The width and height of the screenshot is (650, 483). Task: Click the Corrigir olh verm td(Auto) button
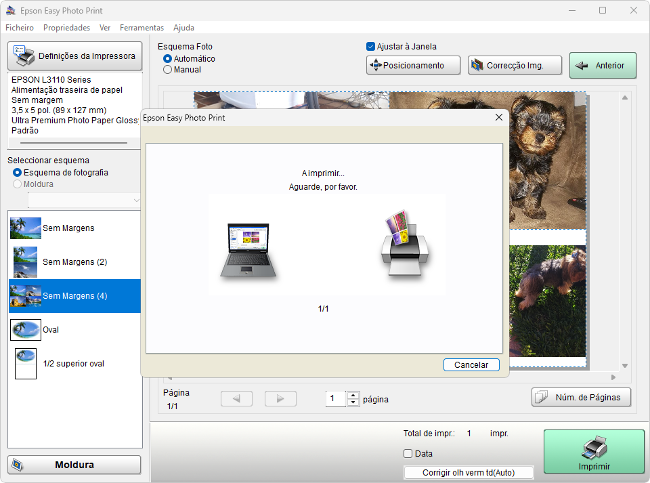click(x=469, y=473)
